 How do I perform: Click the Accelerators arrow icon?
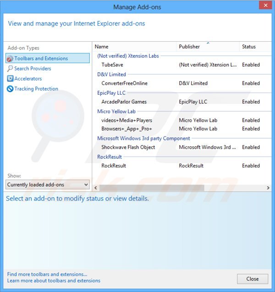[x=10, y=79]
